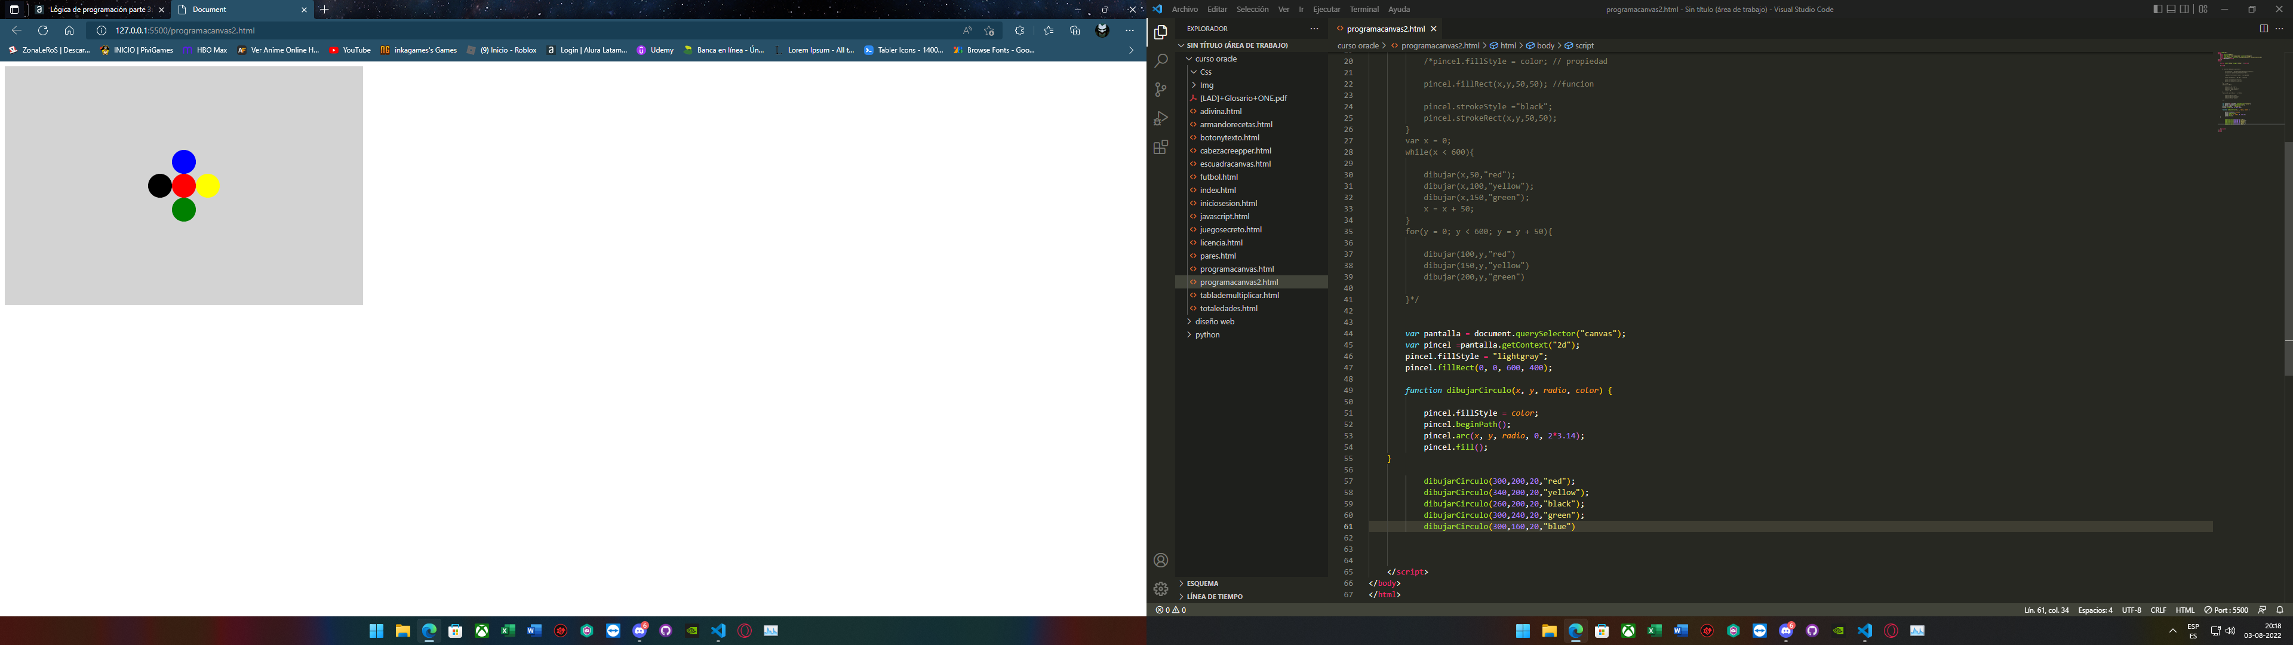Open a new browser tab with plus button

(325, 10)
